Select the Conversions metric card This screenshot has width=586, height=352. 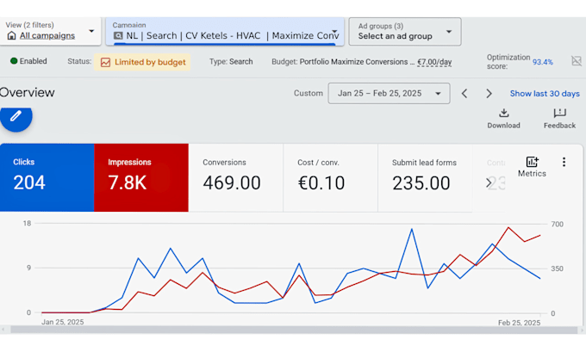pyautogui.click(x=236, y=177)
